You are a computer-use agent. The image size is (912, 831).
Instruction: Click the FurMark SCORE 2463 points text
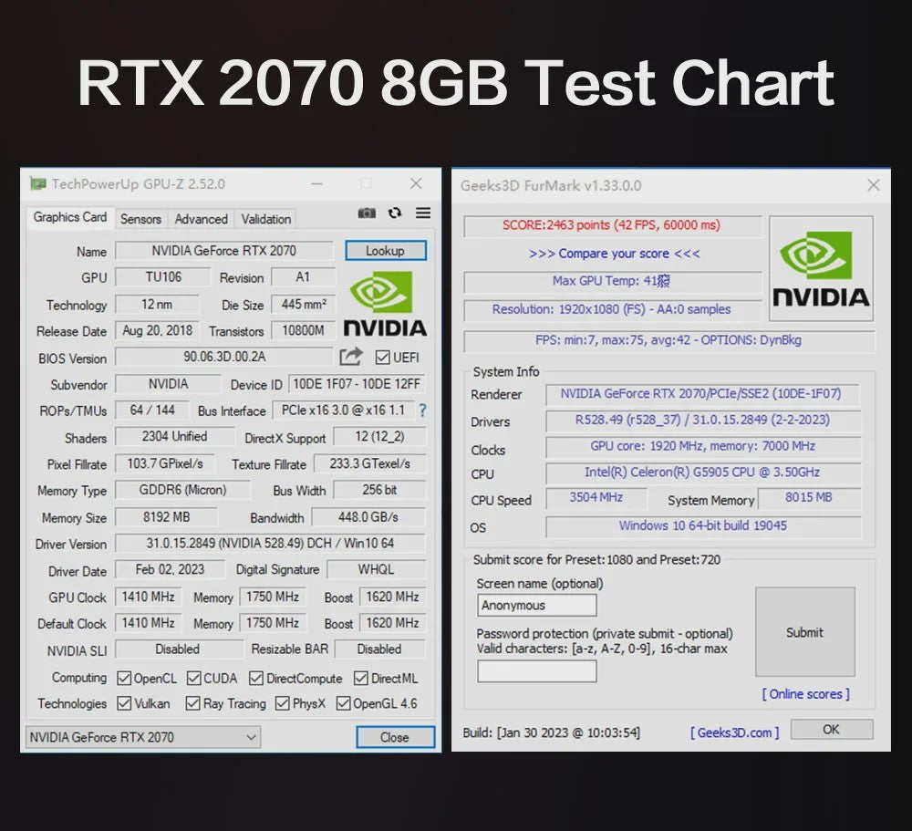(x=612, y=225)
